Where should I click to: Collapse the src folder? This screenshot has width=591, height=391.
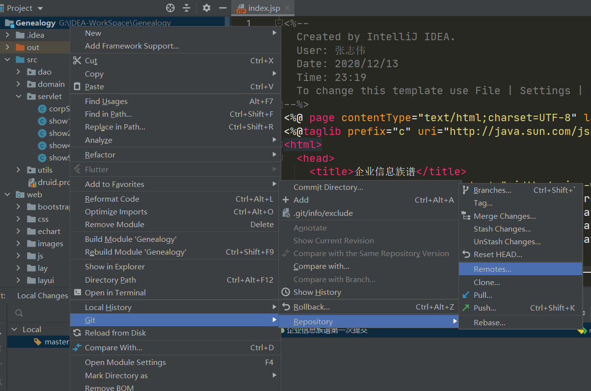(7, 59)
